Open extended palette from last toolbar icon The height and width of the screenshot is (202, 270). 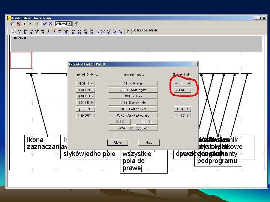pos(120,31)
